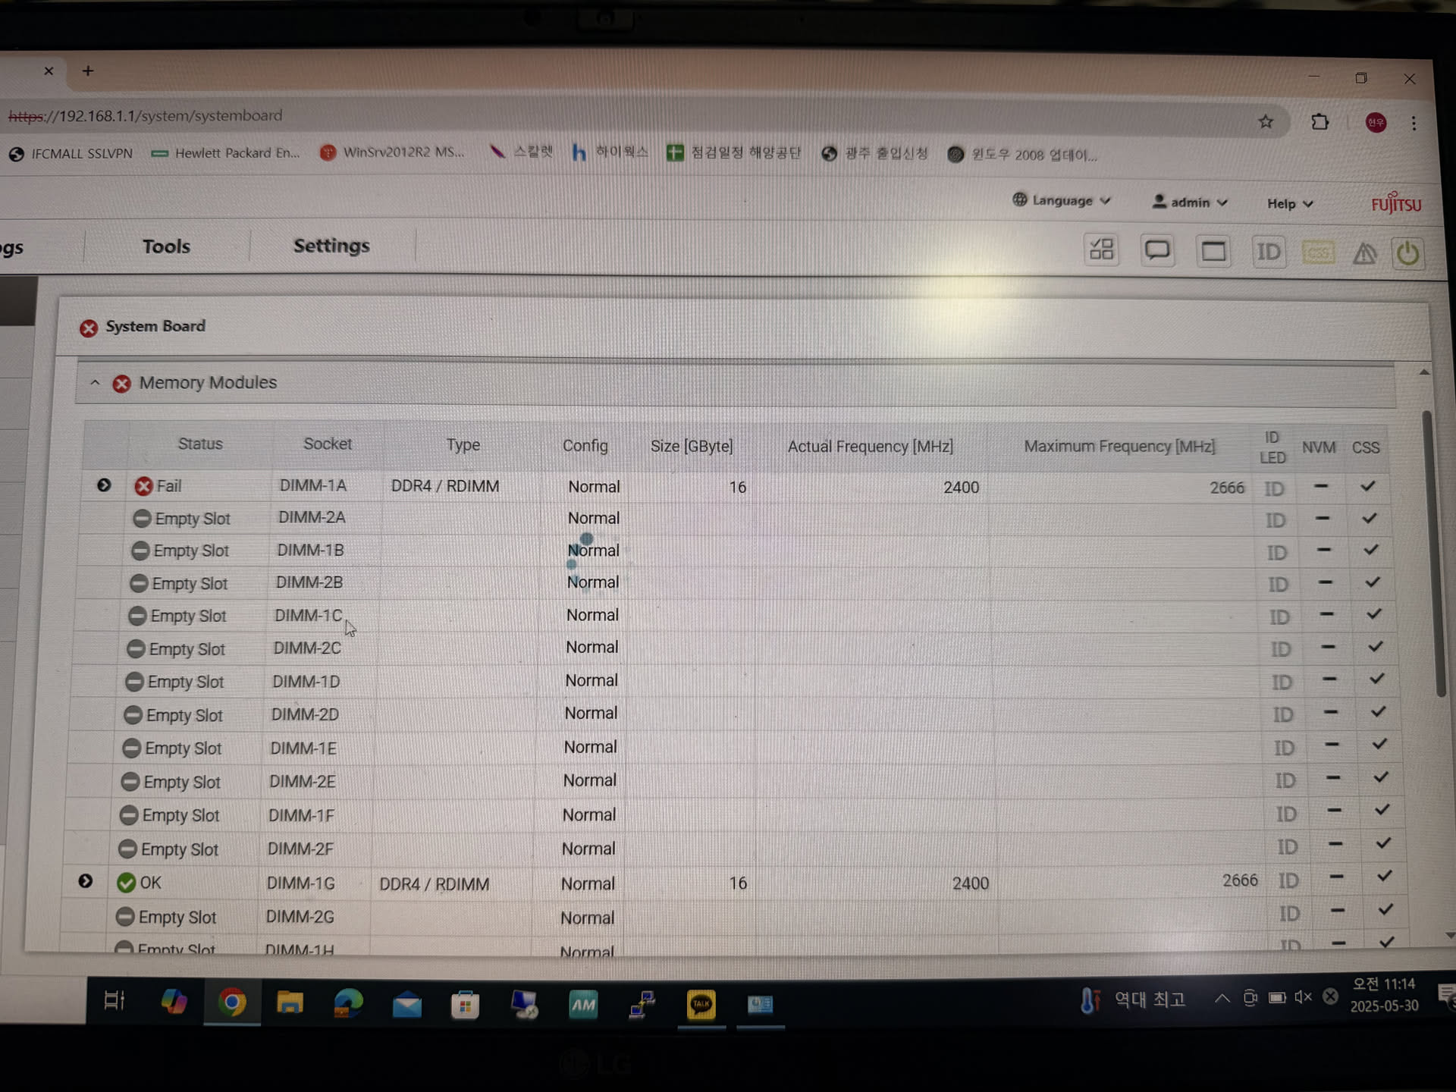Click the CSS indicator icon in toolbar
The width and height of the screenshot is (1456, 1092).
tap(1318, 253)
